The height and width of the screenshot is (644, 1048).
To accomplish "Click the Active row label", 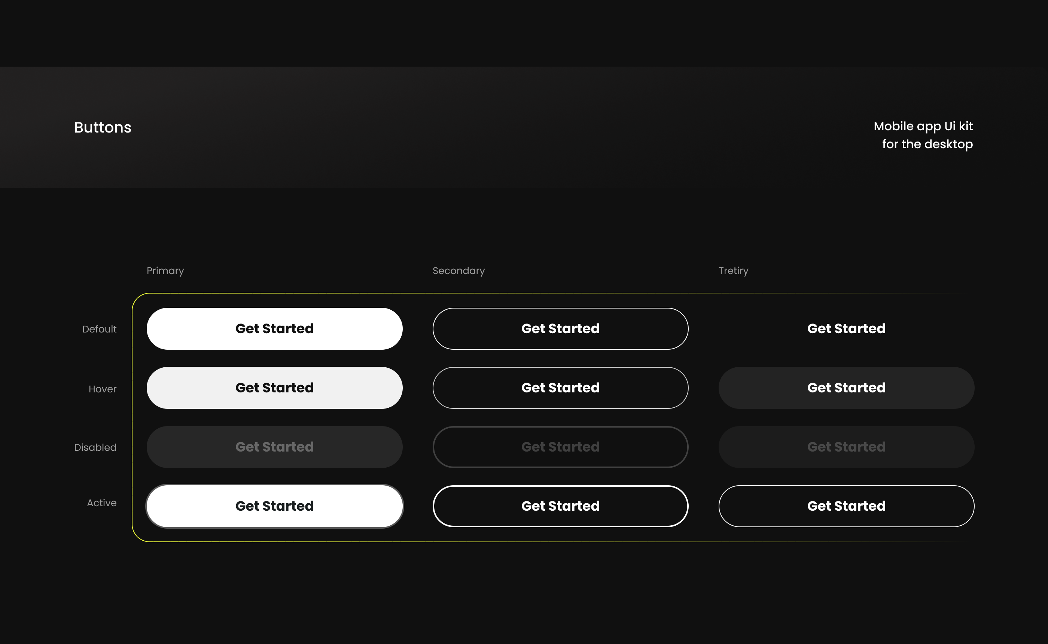I will [x=101, y=503].
